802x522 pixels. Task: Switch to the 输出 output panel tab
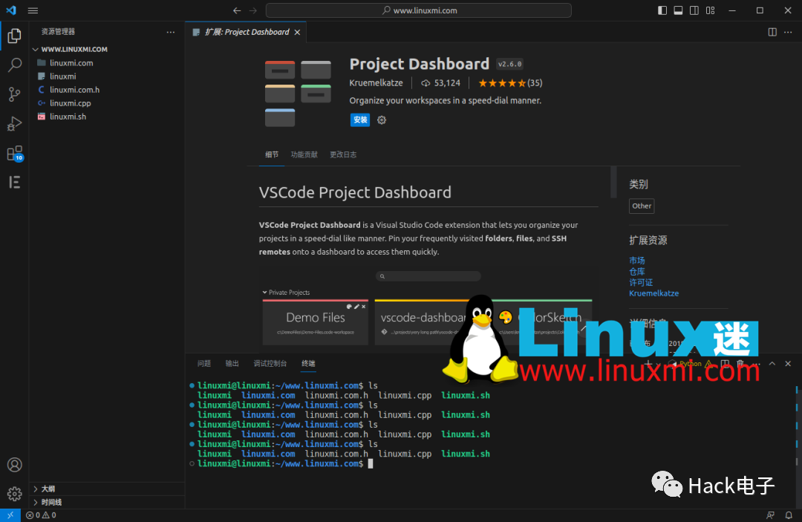pyautogui.click(x=232, y=364)
